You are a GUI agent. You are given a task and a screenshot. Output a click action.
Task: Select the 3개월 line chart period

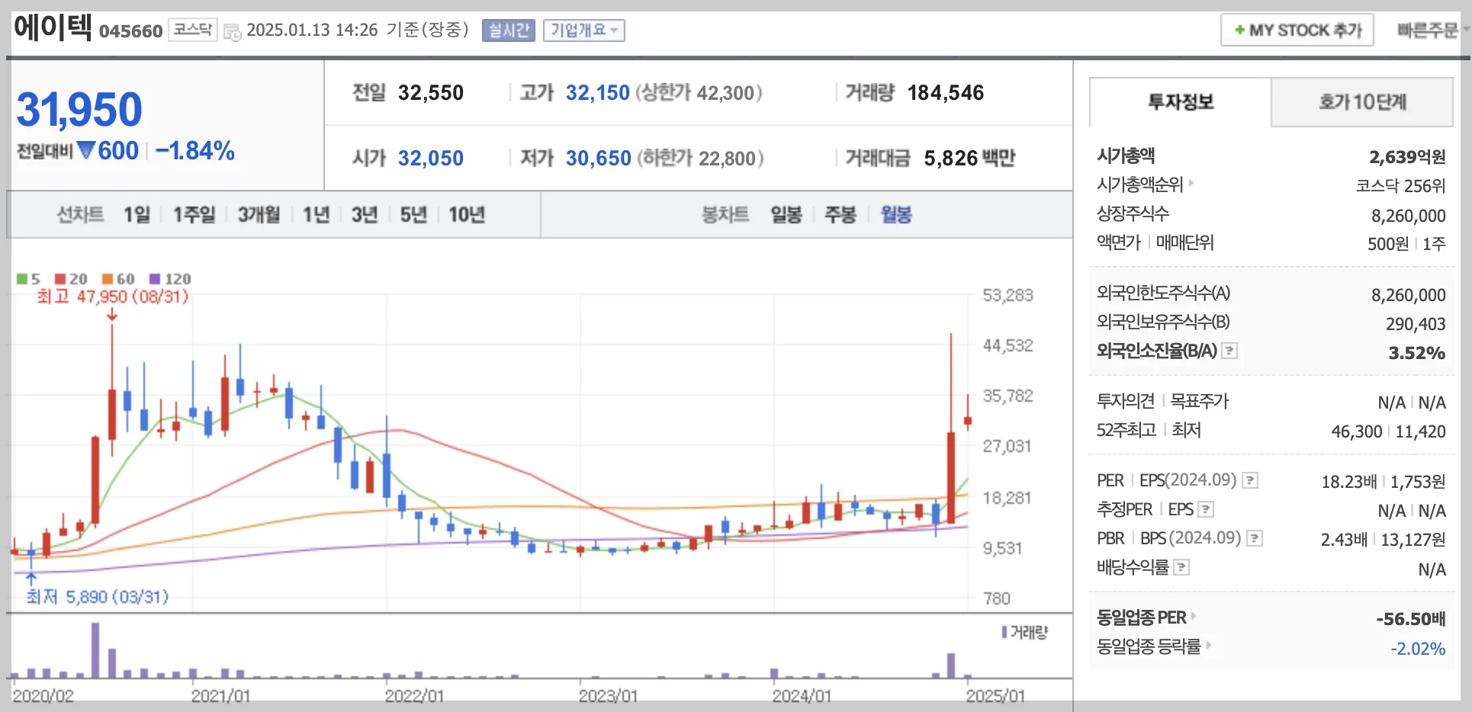pyautogui.click(x=259, y=215)
